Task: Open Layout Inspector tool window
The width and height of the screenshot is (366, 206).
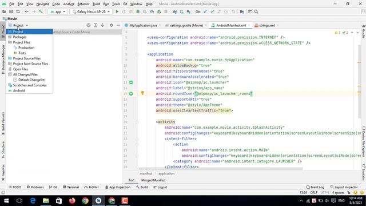Action: click(x=344, y=187)
